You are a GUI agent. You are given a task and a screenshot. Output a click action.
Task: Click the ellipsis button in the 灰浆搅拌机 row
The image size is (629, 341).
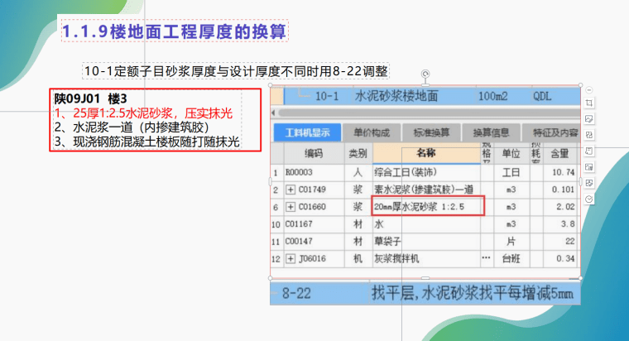point(486,258)
